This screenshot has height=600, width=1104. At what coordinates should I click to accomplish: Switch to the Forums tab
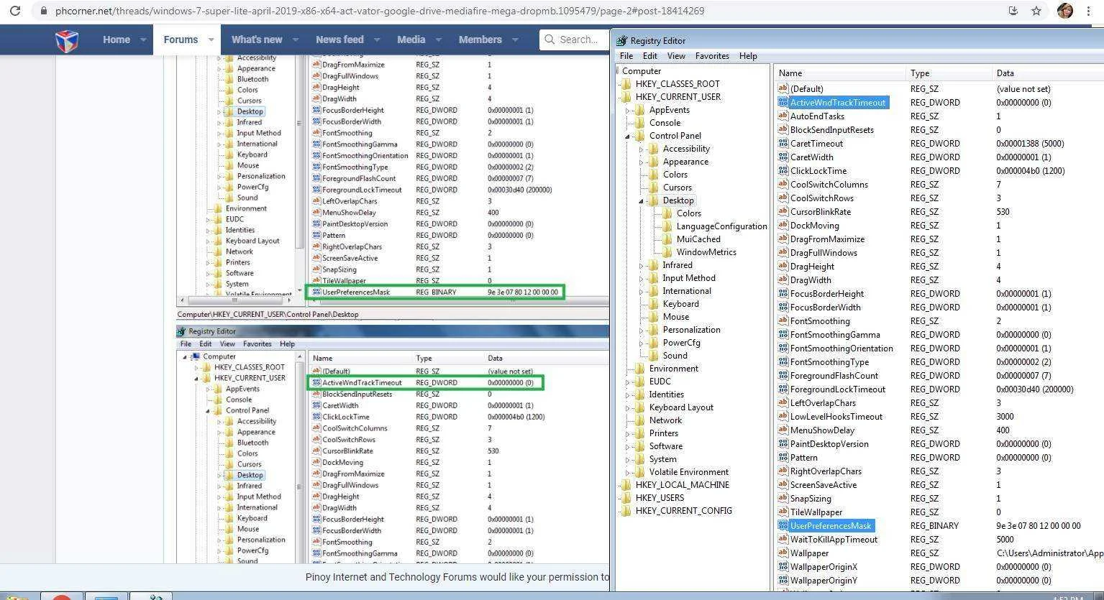pyautogui.click(x=181, y=40)
